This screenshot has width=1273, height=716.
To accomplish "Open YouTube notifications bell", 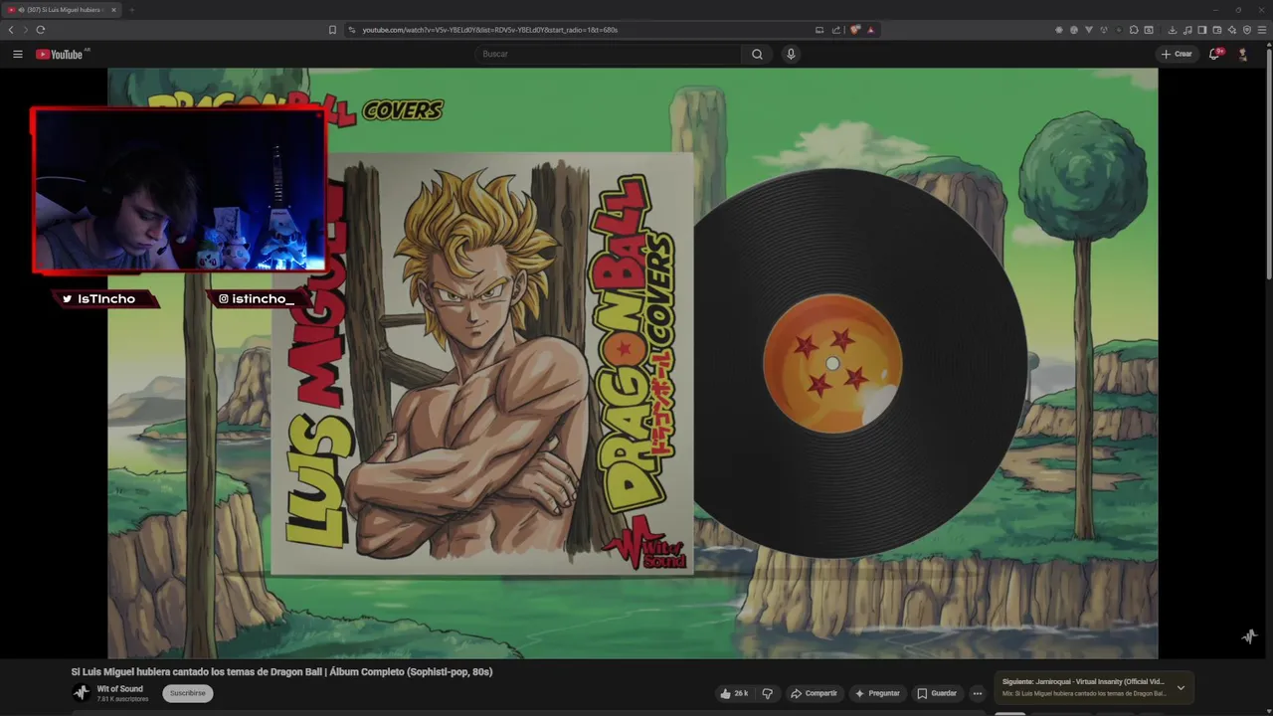I will click(1214, 54).
